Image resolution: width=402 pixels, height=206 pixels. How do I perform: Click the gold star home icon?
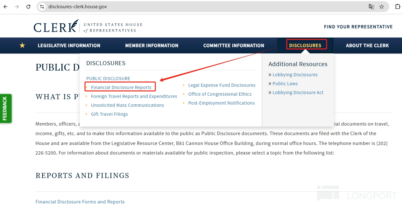tap(22, 45)
